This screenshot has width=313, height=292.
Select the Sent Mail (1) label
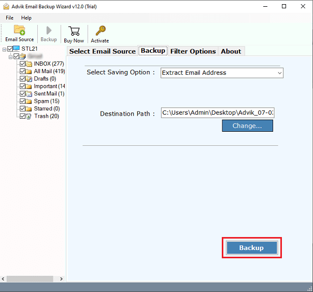click(49, 94)
